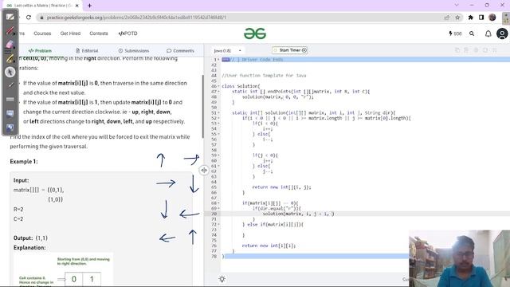
Task: Open the tab search chevron in title bar
Action: click(x=457, y=6)
